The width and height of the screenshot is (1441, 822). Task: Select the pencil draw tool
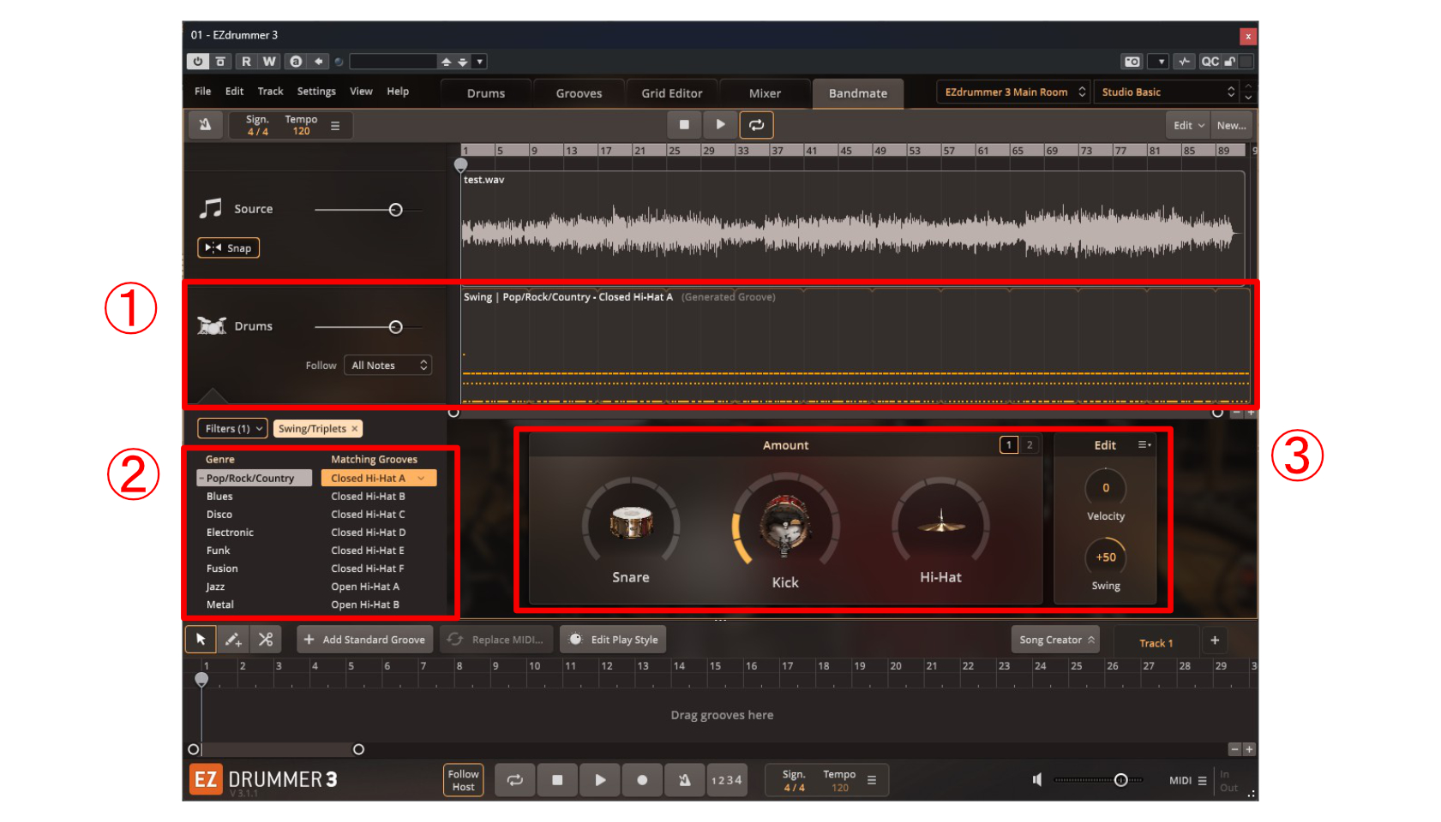[x=232, y=640]
